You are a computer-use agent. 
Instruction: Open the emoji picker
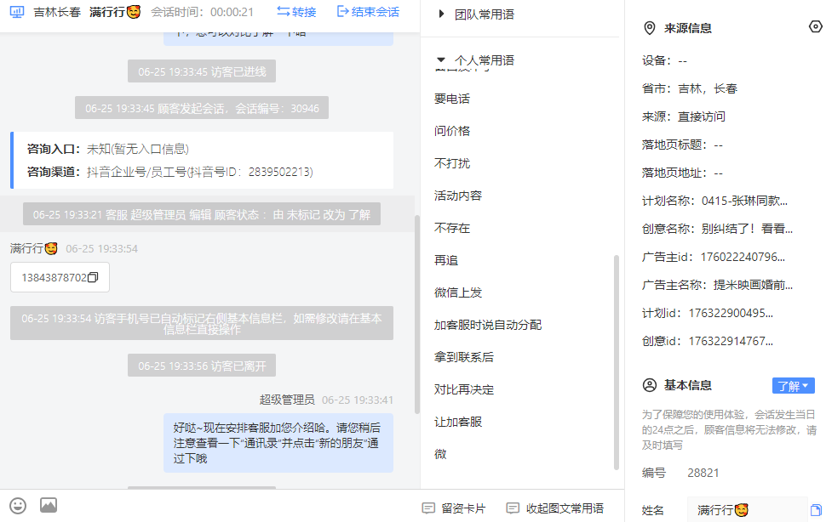tap(18, 506)
